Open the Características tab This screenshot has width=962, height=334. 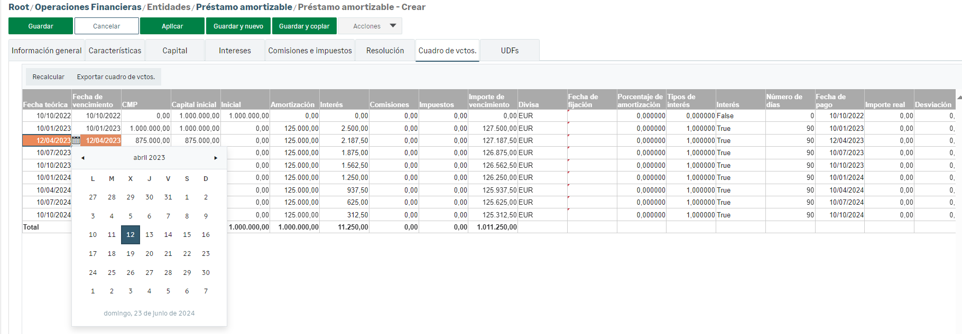tap(115, 51)
